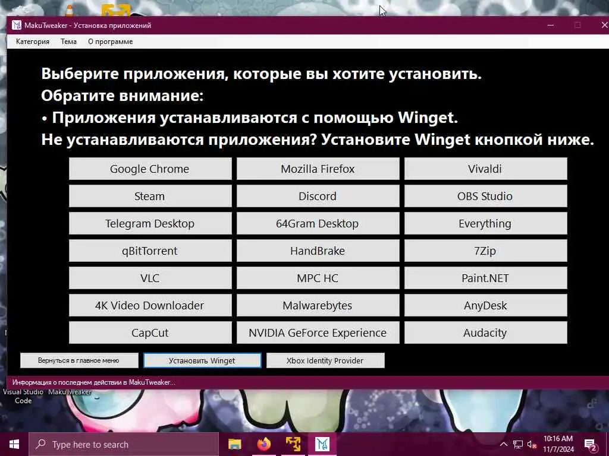The width and height of the screenshot is (609, 456).
Task: Click the taskbar search box
Action: click(x=124, y=444)
